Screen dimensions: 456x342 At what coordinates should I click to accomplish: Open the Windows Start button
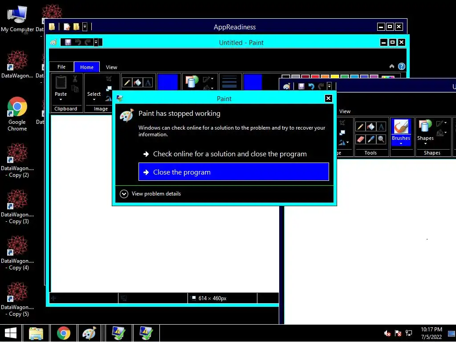[11, 333]
